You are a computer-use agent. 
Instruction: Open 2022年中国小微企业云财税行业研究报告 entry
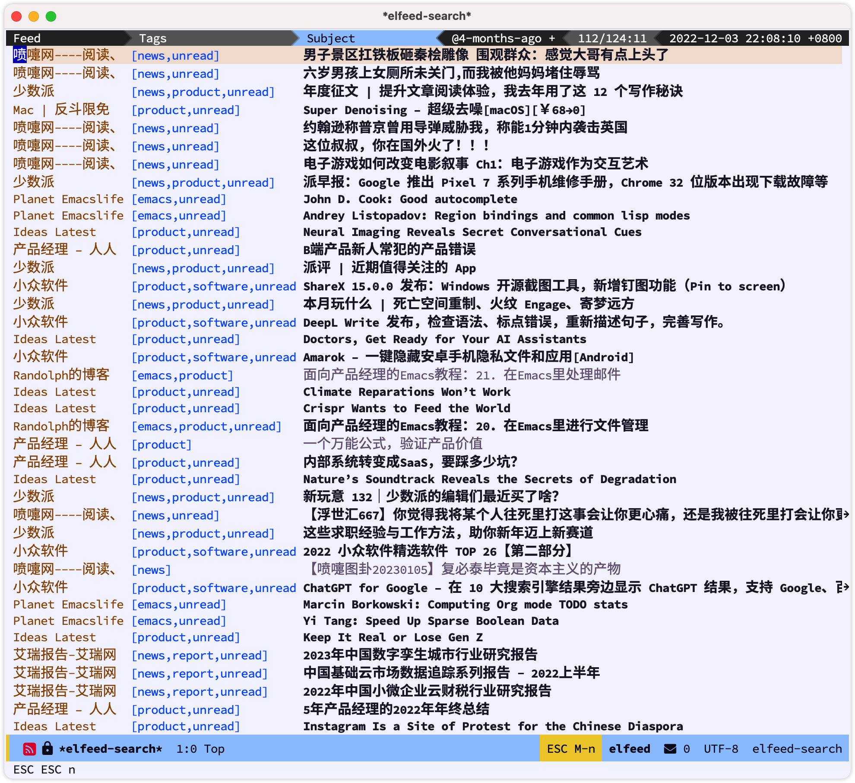click(427, 691)
